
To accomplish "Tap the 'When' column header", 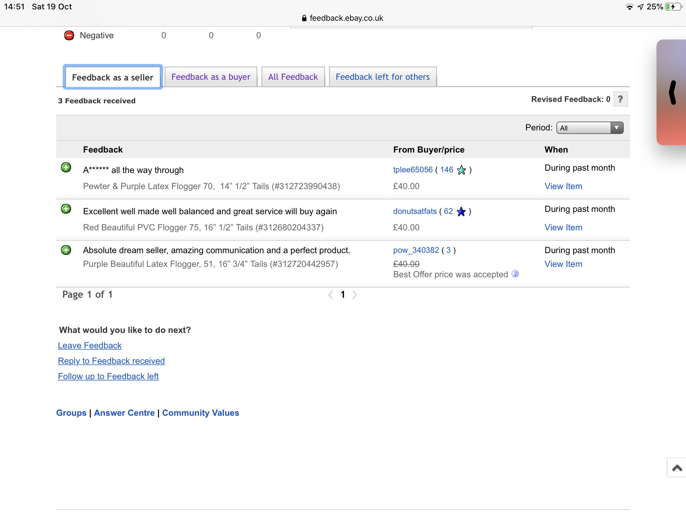I will tap(556, 150).
